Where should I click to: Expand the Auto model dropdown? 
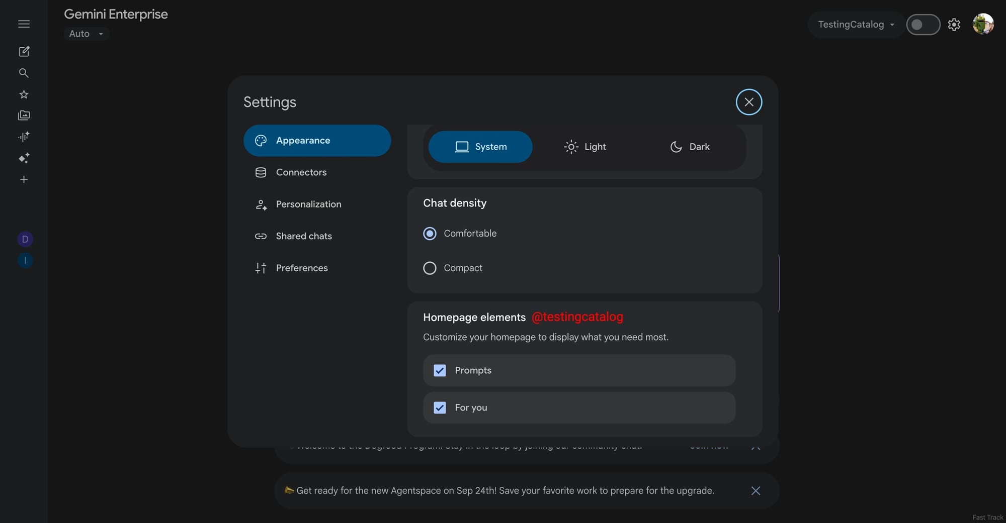[x=86, y=34]
